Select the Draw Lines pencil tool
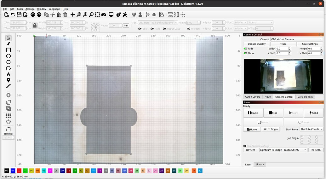The width and height of the screenshot is (326, 179). [x=8, y=44]
